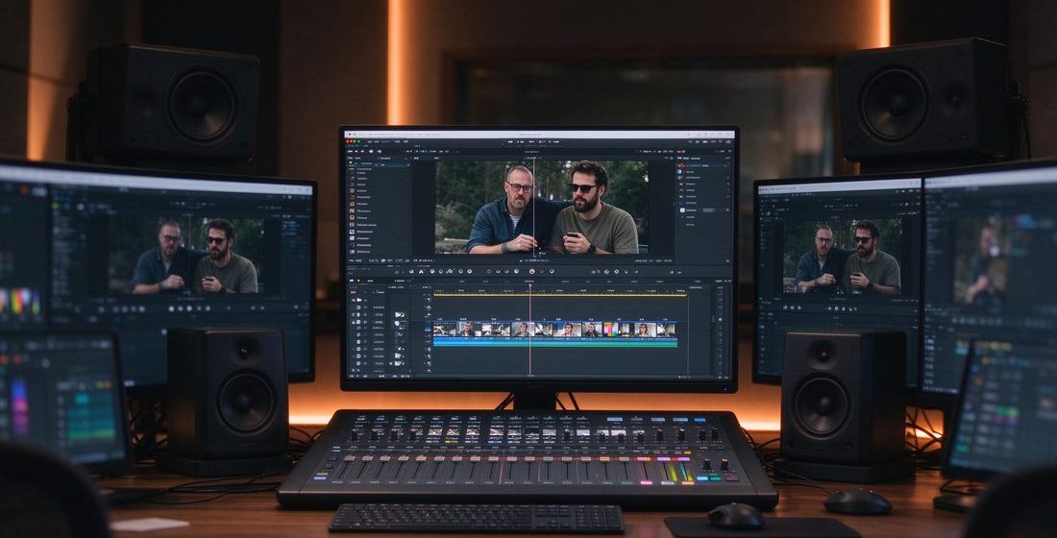Click the pink highlighted round icon in the edit toolbar

point(532,272)
